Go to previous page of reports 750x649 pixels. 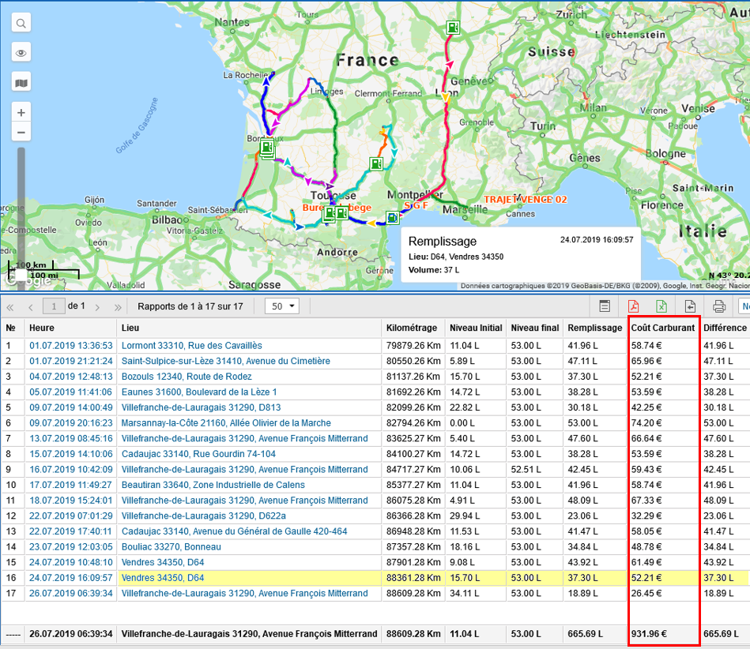pyautogui.click(x=31, y=307)
